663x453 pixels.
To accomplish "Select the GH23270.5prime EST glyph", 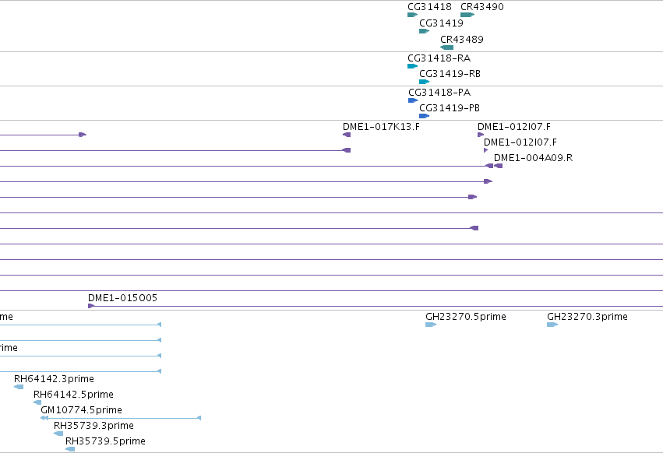I will point(431,325).
